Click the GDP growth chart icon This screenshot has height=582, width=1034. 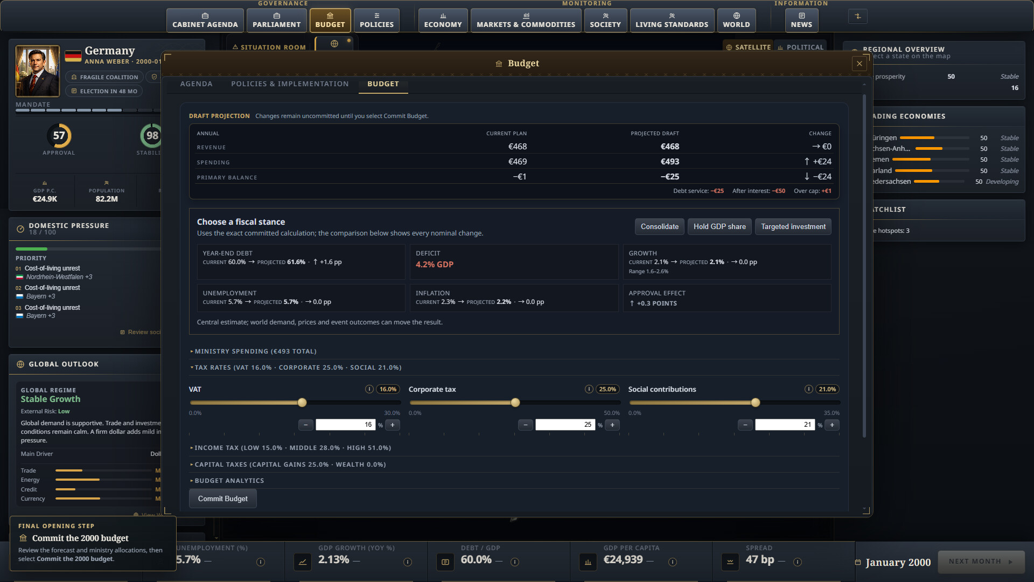pyautogui.click(x=303, y=562)
